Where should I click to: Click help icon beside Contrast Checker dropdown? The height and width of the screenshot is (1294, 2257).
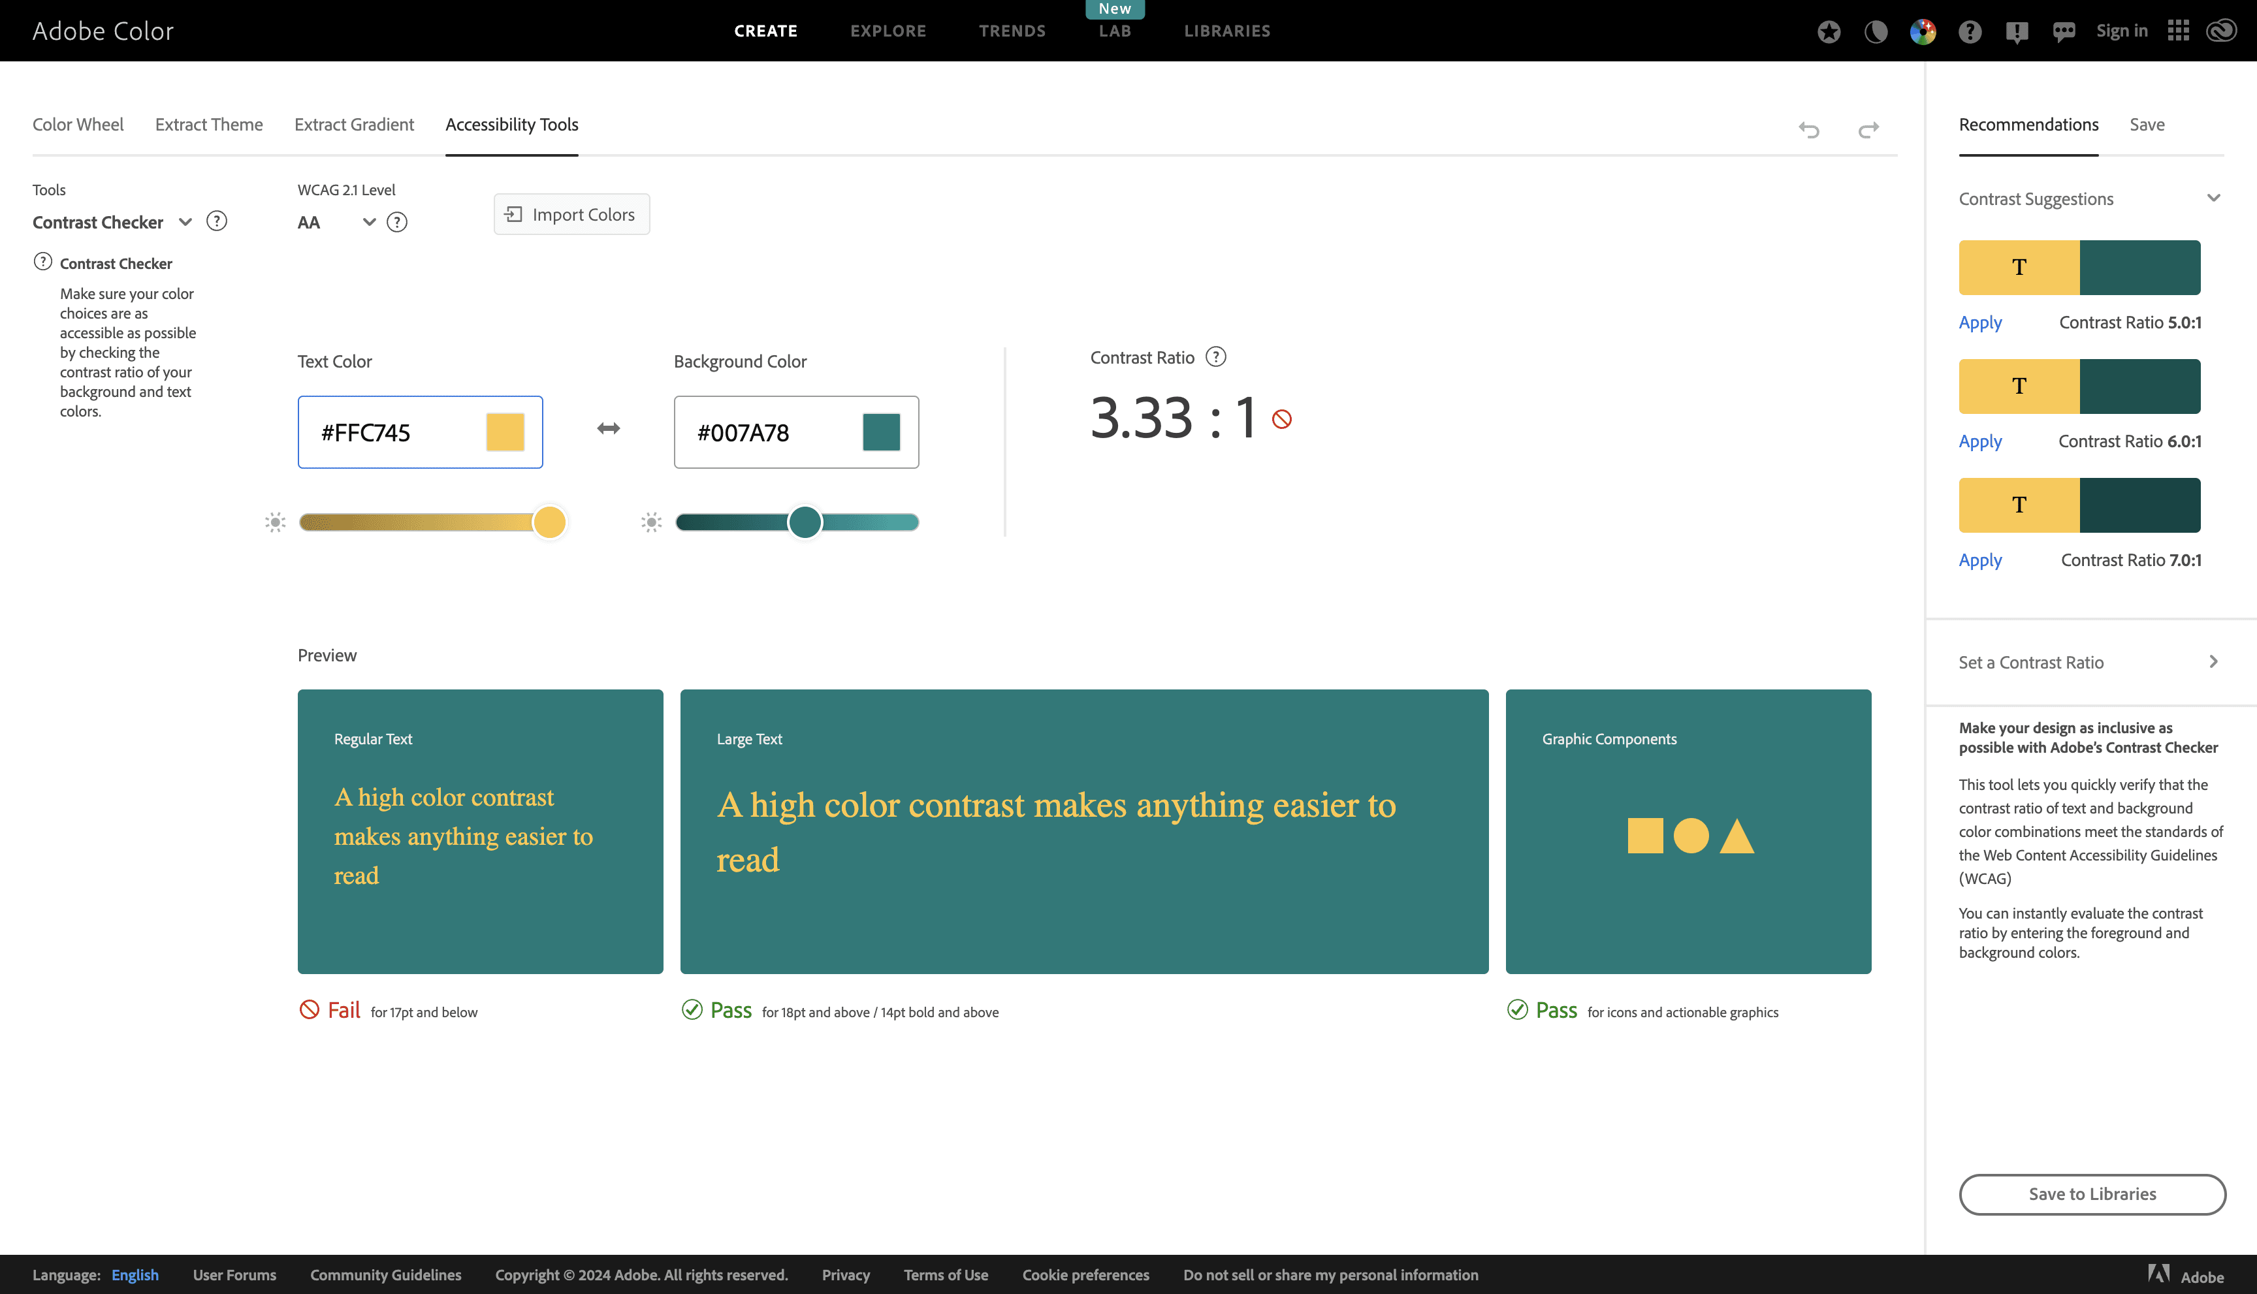(x=216, y=221)
